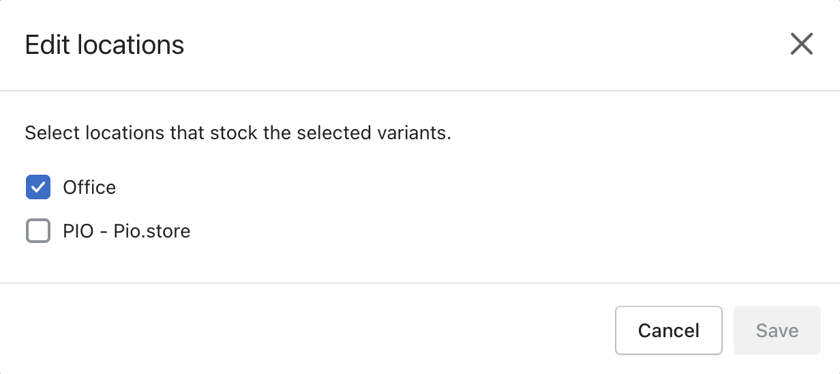
Task: Select Pio.store as a stock location
Action: coord(38,231)
